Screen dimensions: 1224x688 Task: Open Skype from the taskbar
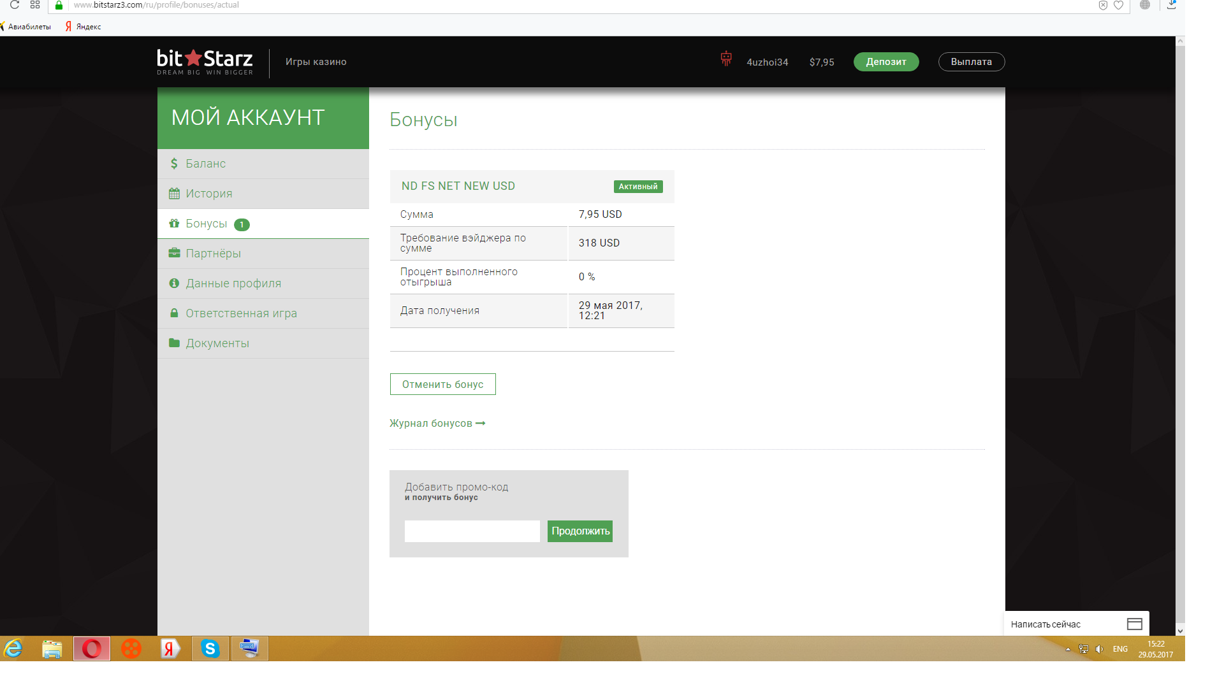(x=210, y=649)
